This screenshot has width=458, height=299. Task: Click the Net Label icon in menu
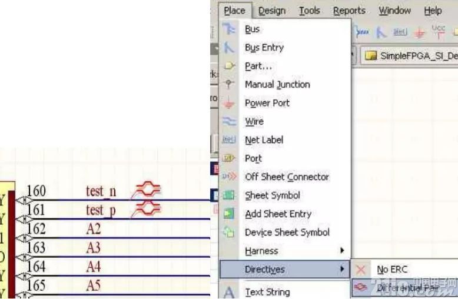[x=229, y=140]
